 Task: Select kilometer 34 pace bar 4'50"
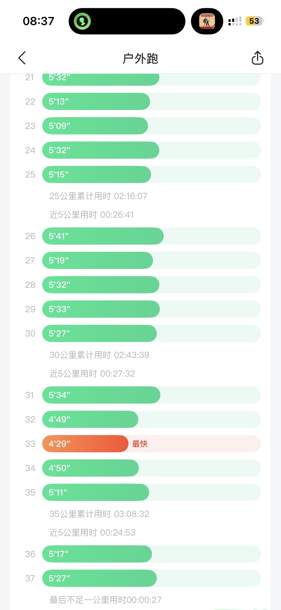(90, 468)
